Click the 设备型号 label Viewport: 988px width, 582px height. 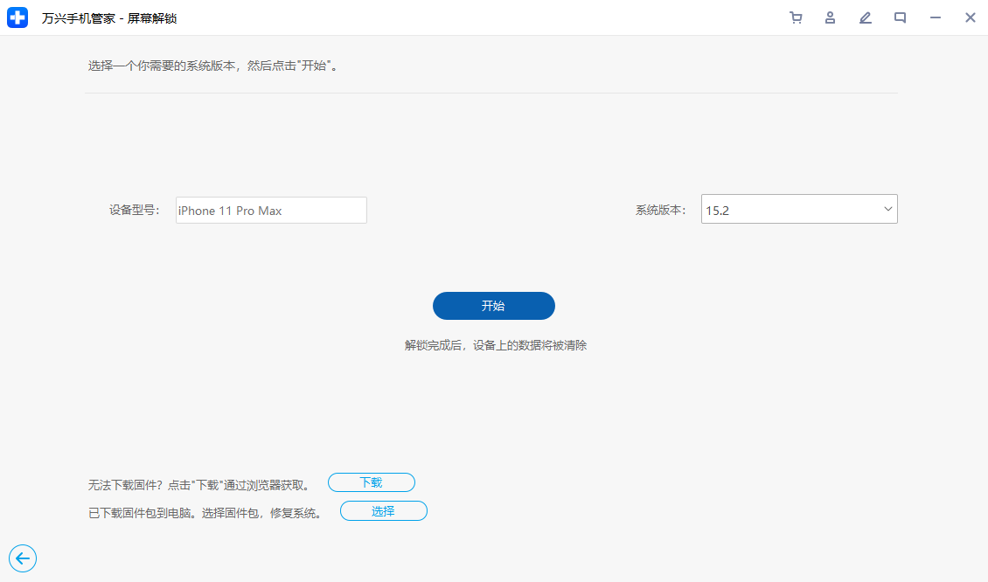[x=136, y=210]
